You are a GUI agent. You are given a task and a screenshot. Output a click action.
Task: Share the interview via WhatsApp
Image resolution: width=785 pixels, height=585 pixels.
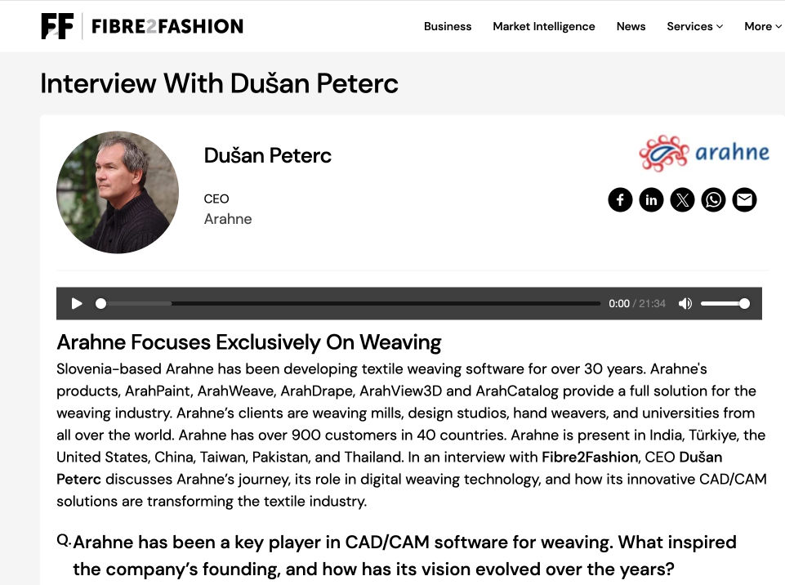[x=713, y=200]
